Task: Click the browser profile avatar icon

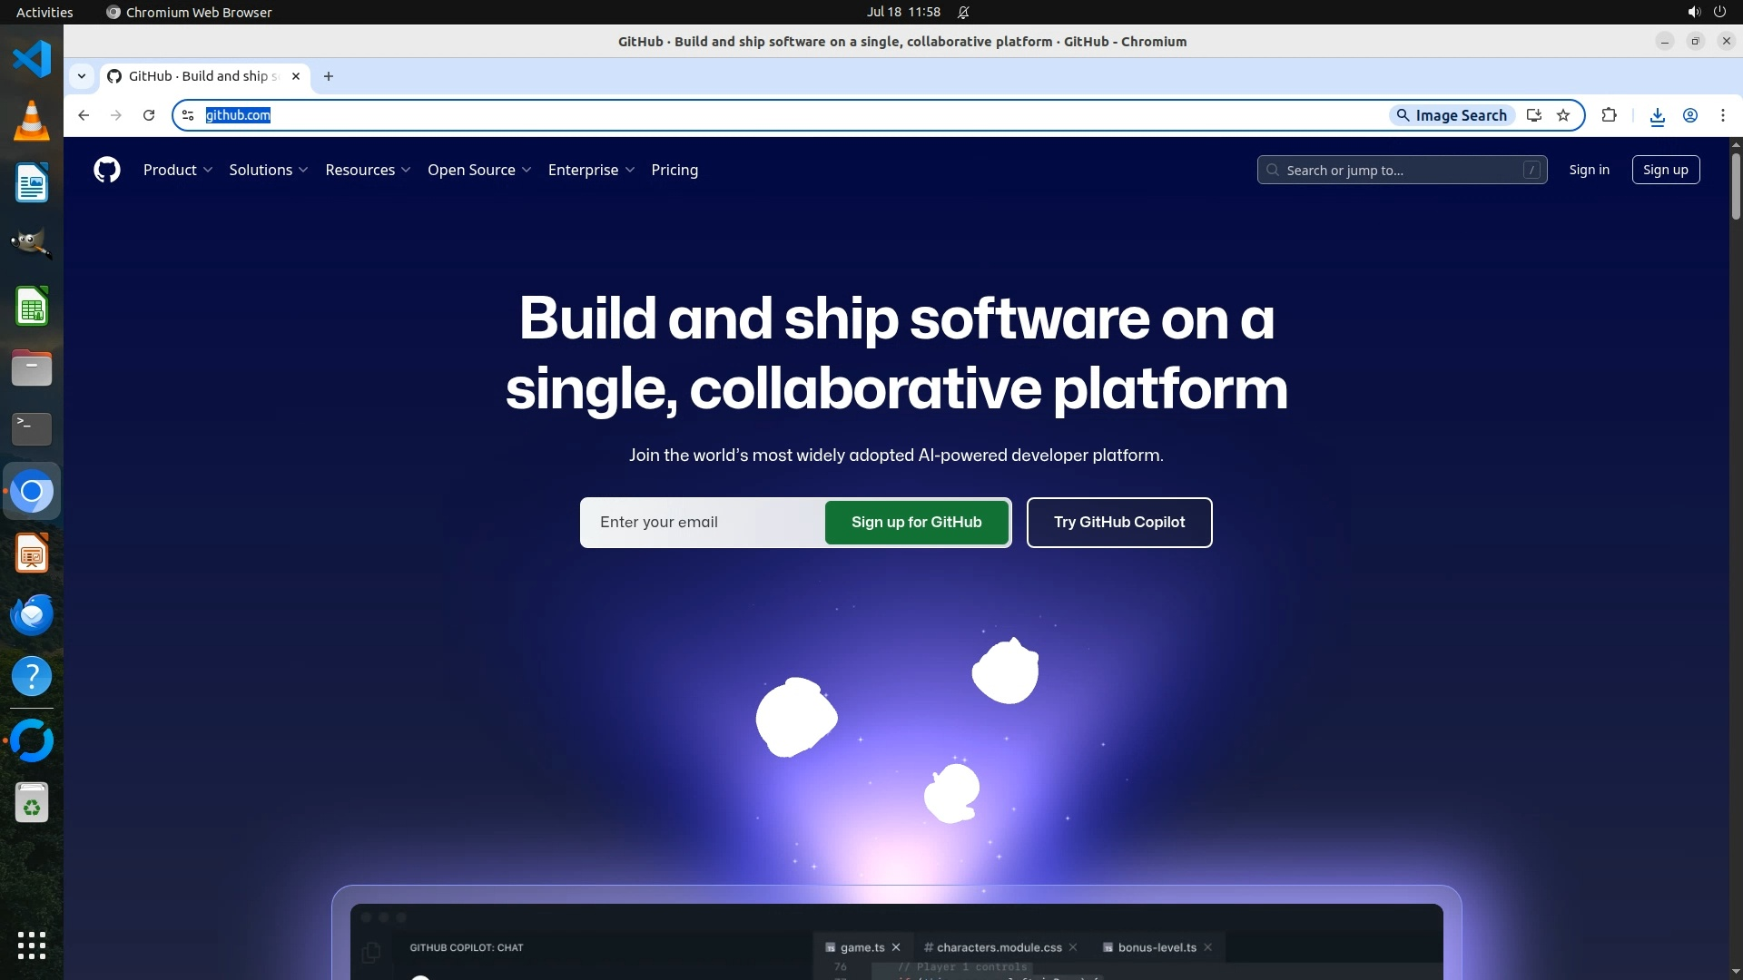Action: [x=1690, y=115]
